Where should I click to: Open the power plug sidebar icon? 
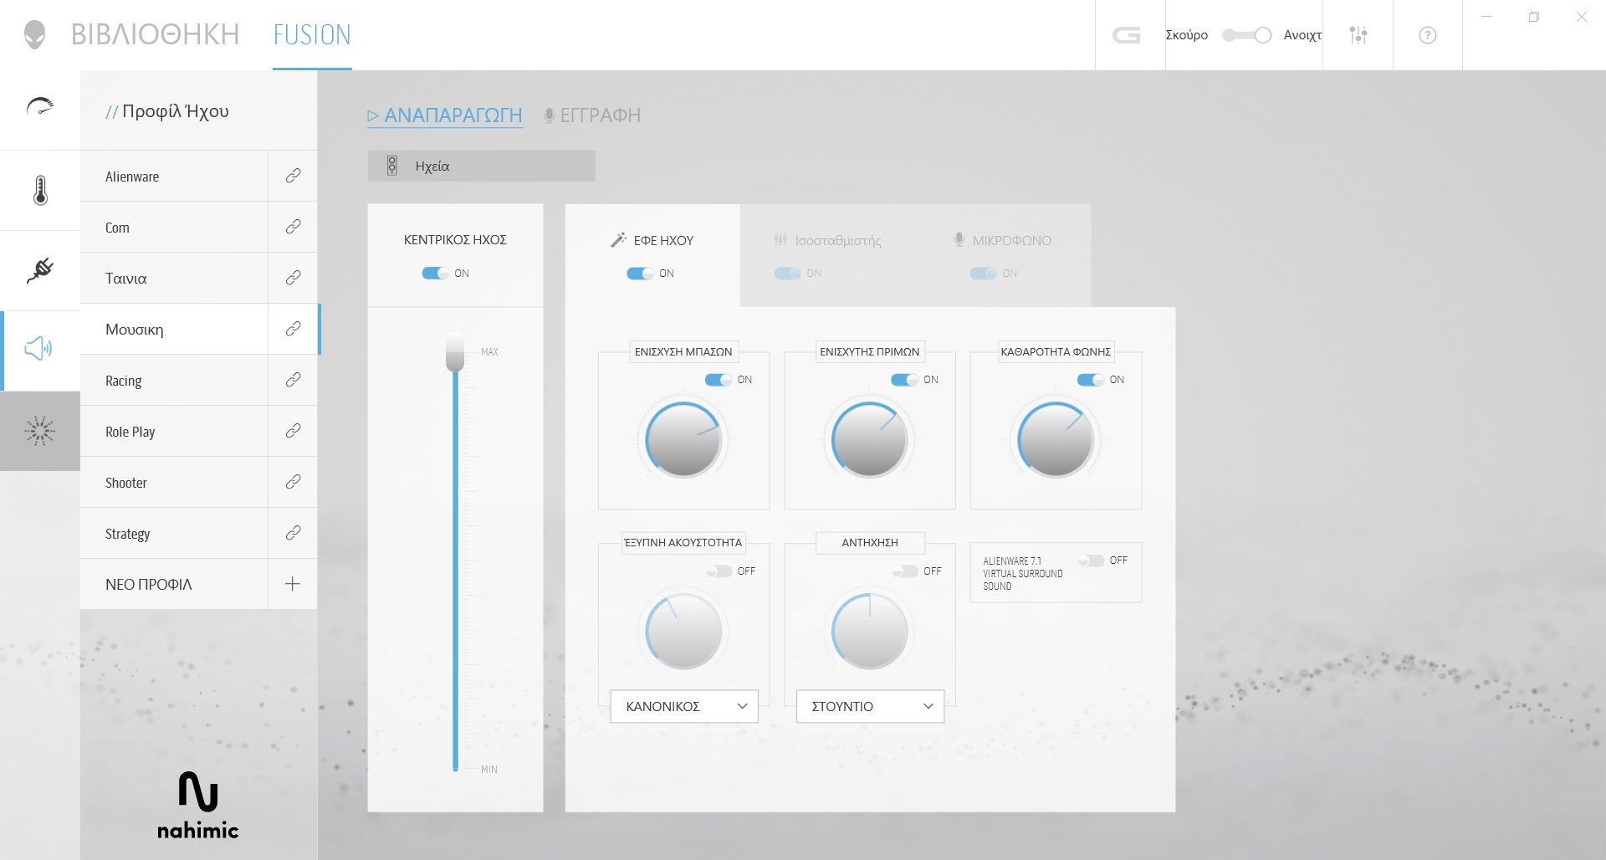pos(40,270)
